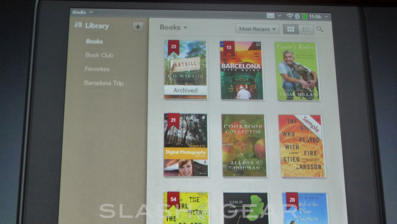Open the Favorites collection
Image resolution: width=397 pixels, height=224 pixels.
point(97,69)
